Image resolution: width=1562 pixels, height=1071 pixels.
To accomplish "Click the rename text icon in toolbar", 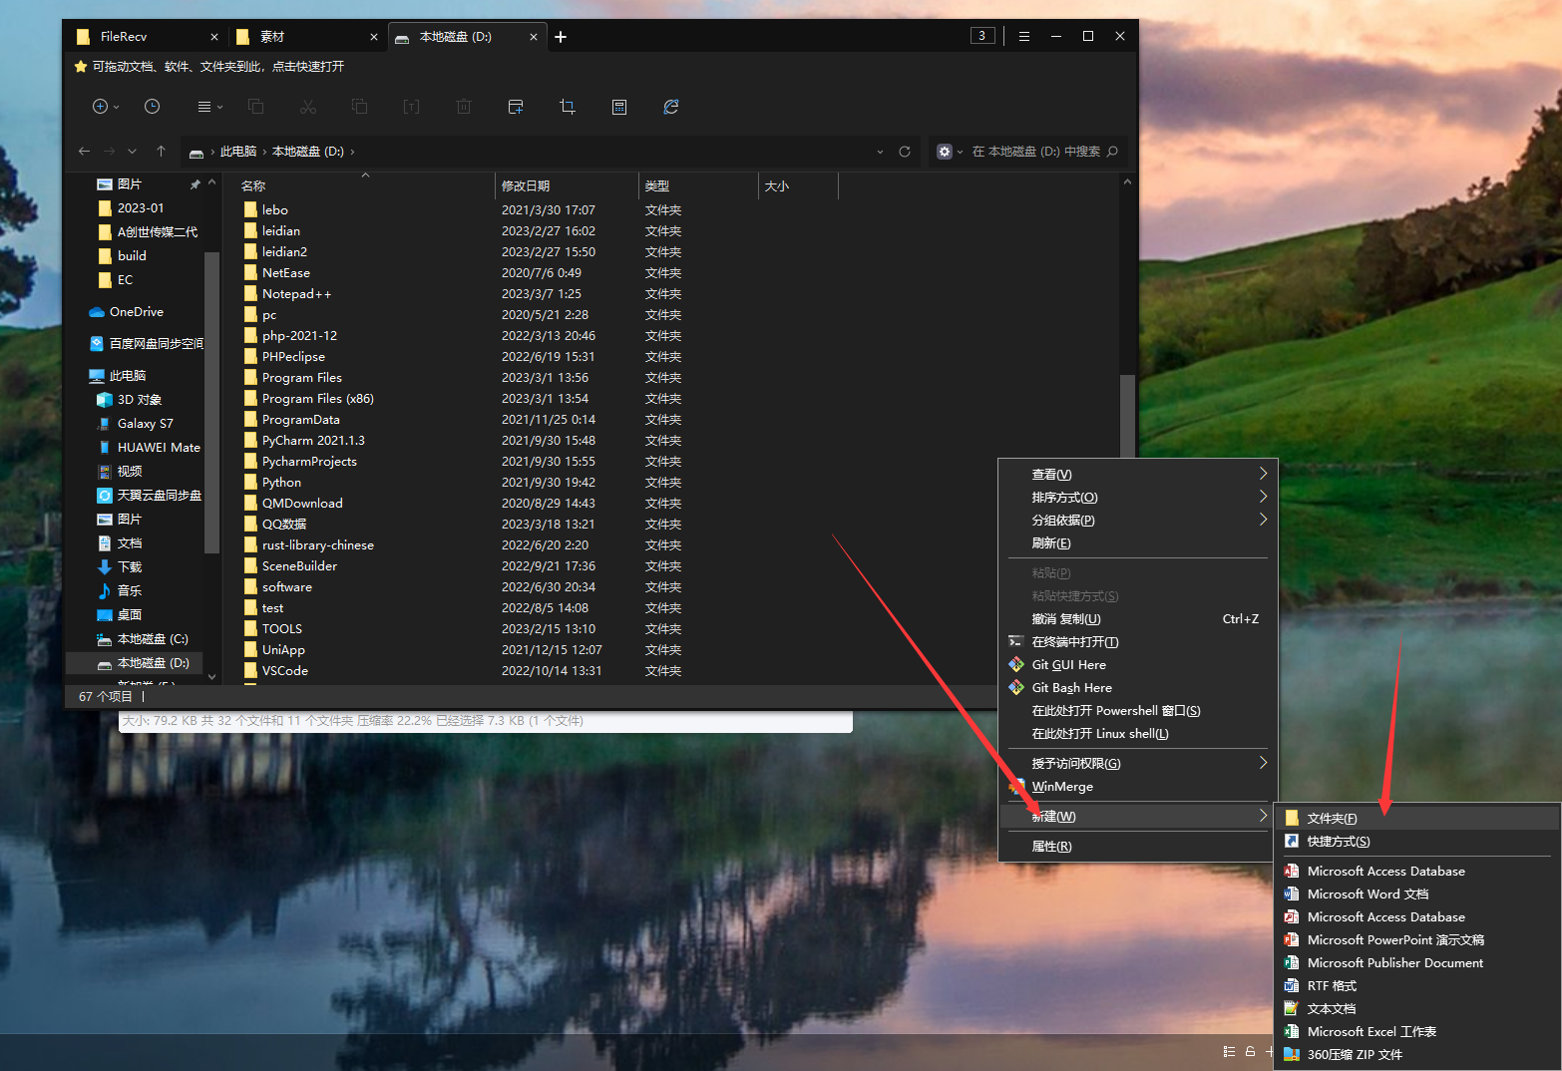I will pos(411,107).
